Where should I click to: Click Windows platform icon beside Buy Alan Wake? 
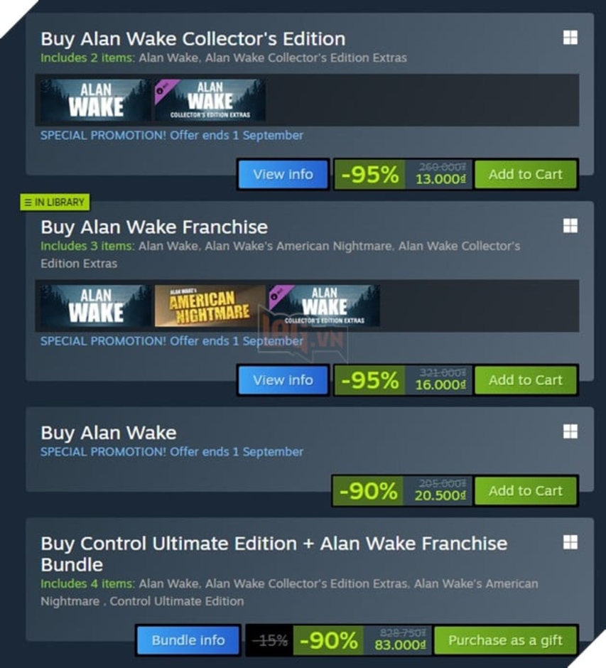pos(570,431)
